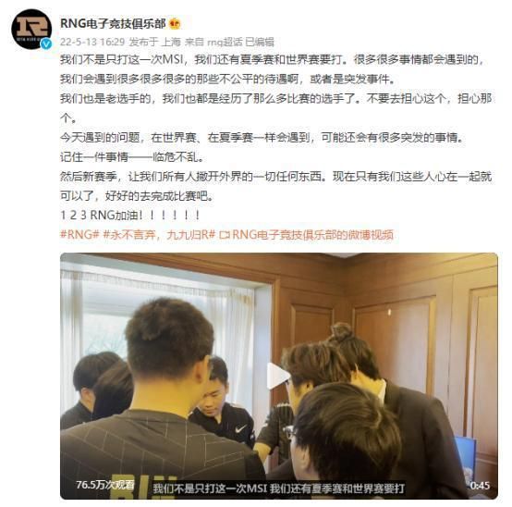Click the 0:45 video duration label
The height and width of the screenshot is (507, 512).
tap(480, 486)
